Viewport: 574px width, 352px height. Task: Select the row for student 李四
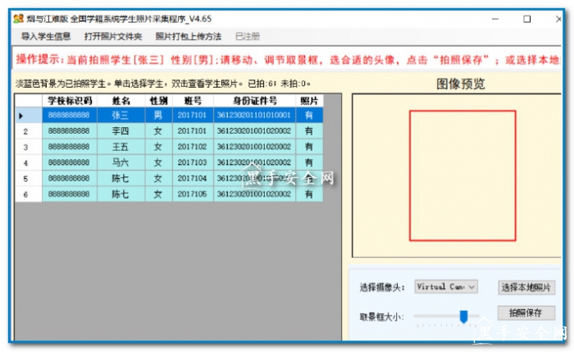coord(120,131)
